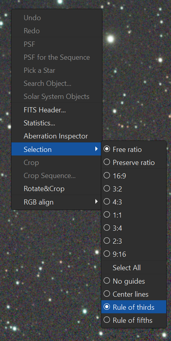
Task: Expand the RGB align submenu
Action: pyautogui.click(x=57, y=202)
